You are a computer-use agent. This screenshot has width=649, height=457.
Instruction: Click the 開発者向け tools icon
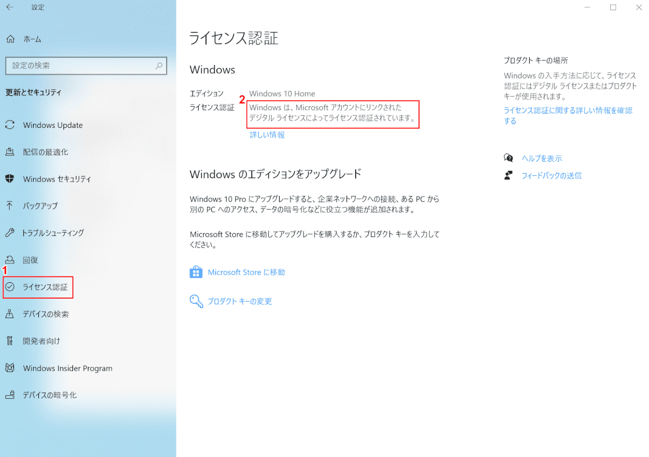tap(10, 340)
